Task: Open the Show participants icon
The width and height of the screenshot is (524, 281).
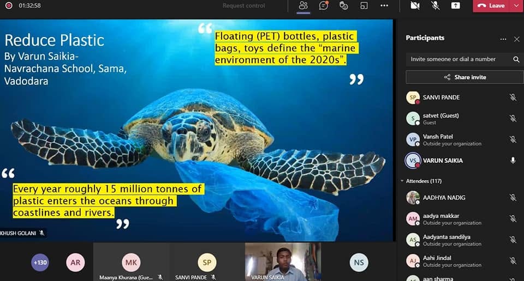Action: [x=303, y=5]
